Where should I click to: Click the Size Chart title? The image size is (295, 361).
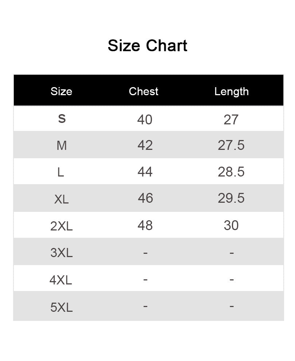[147, 45]
